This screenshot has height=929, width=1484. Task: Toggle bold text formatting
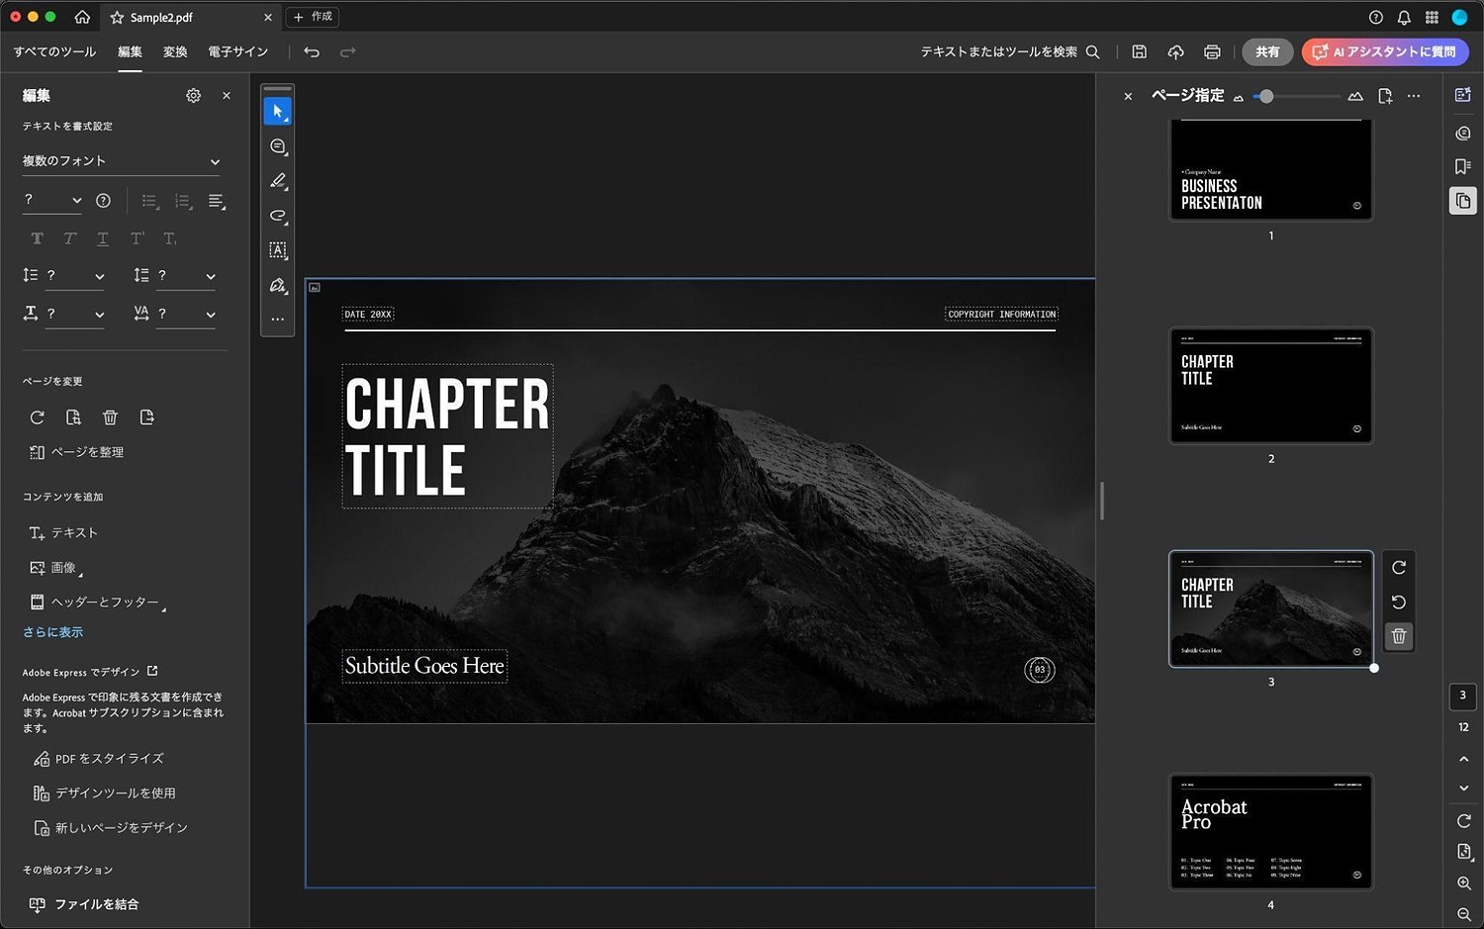38,238
